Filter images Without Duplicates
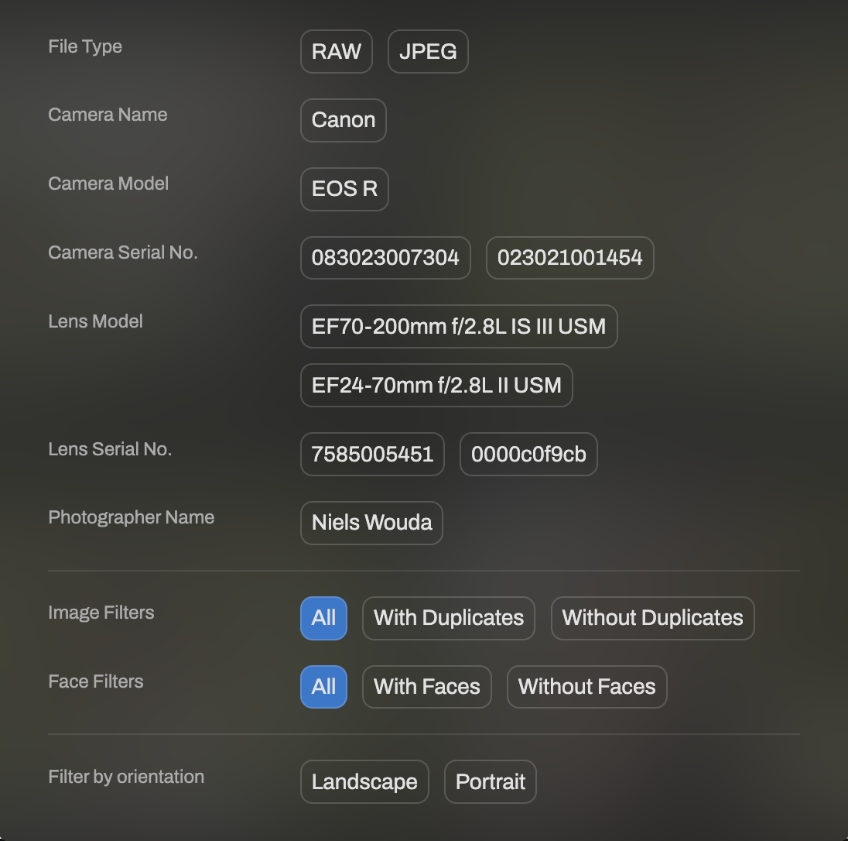Viewport: 848px width, 841px height. tap(652, 618)
